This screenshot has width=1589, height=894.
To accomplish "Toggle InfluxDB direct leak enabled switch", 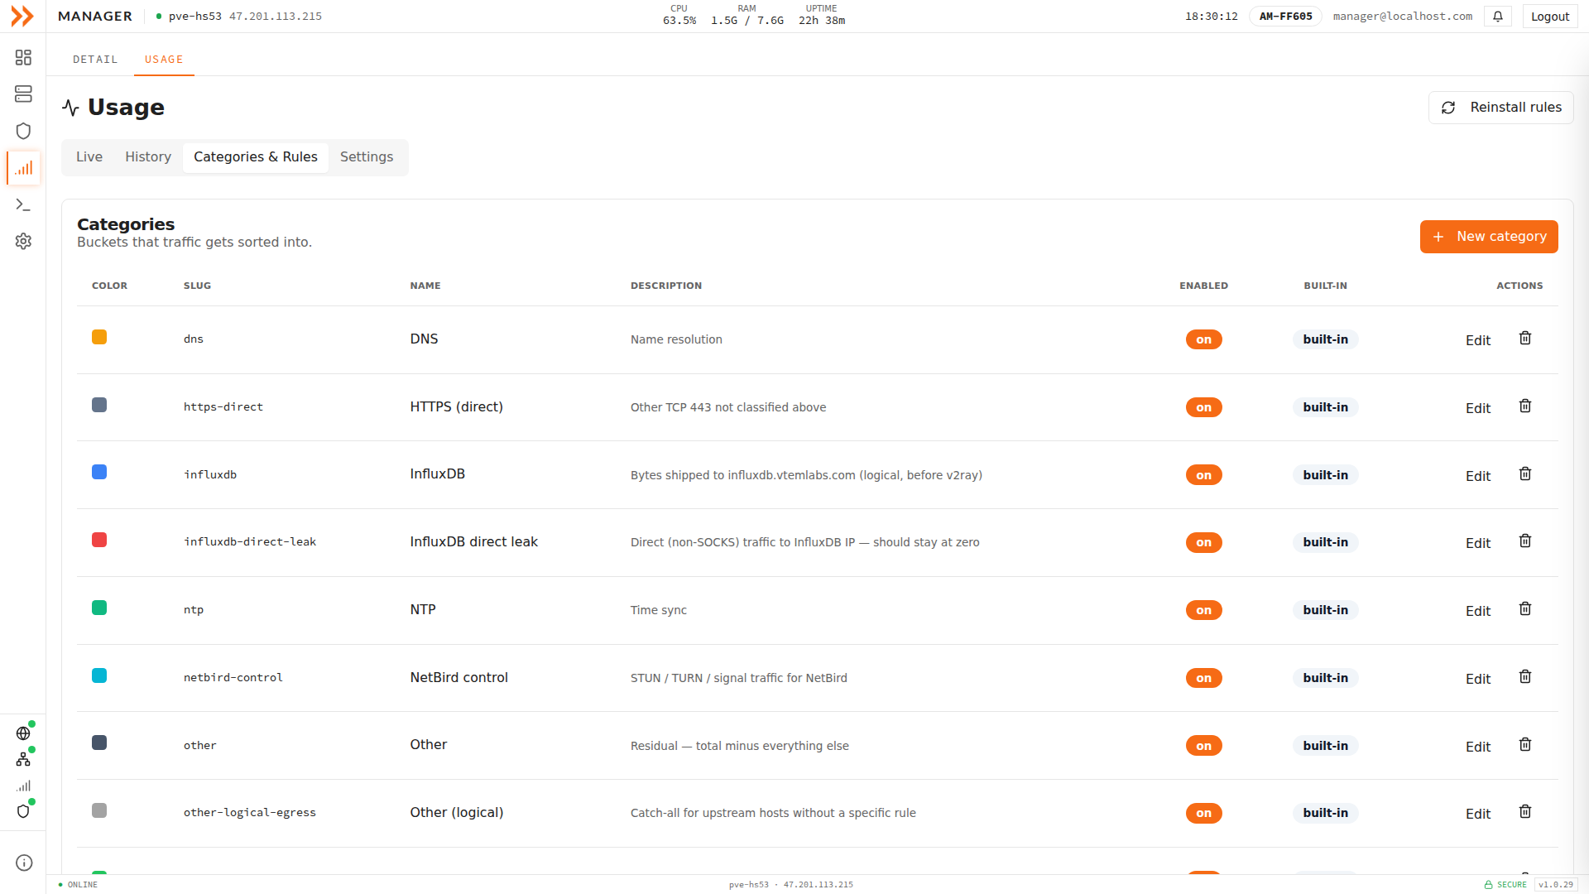I will pyautogui.click(x=1203, y=542).
